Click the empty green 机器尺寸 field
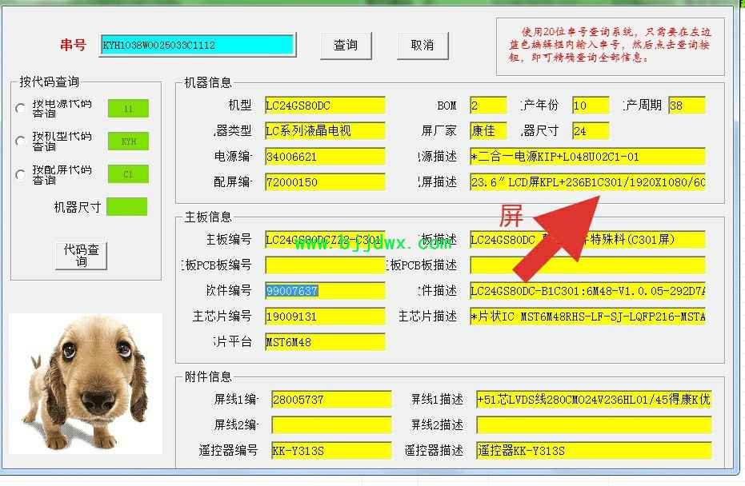This screenshot has height=486, width=745. pyautogui.click(x=126, y=207)
